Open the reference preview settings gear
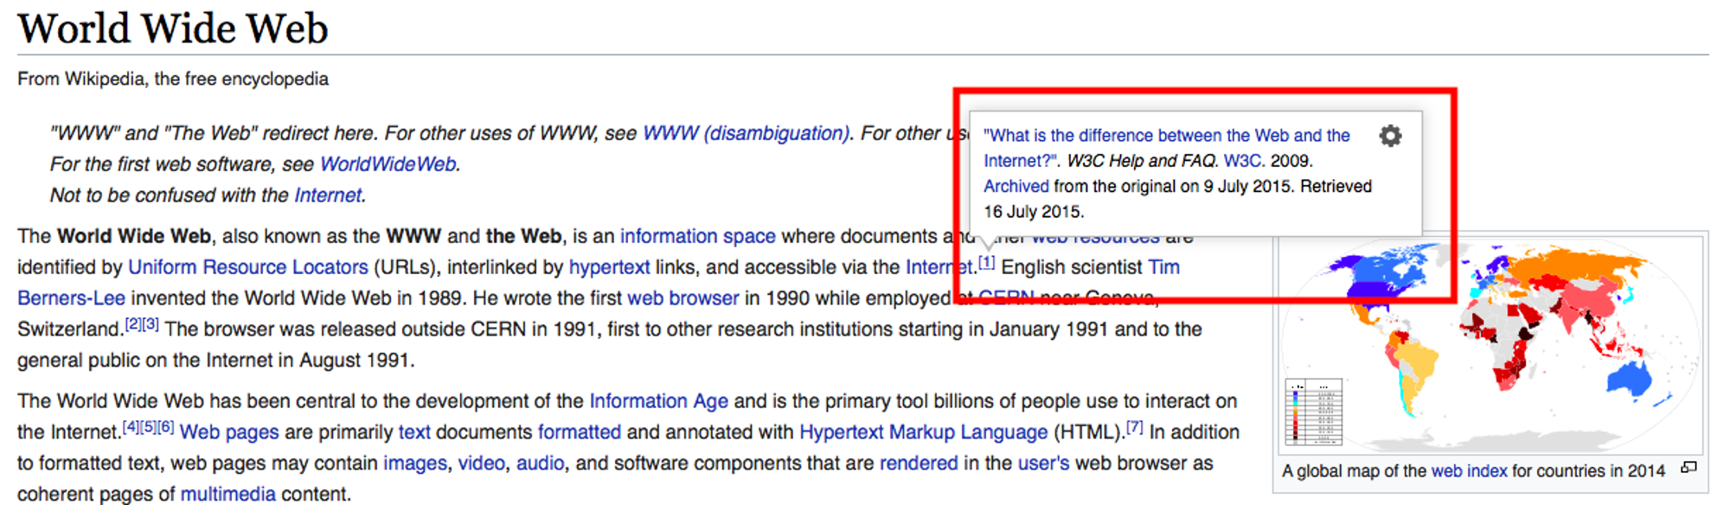Image resolution: width=1730 pixels, height=505 pixels. [x=1390, y=136]
